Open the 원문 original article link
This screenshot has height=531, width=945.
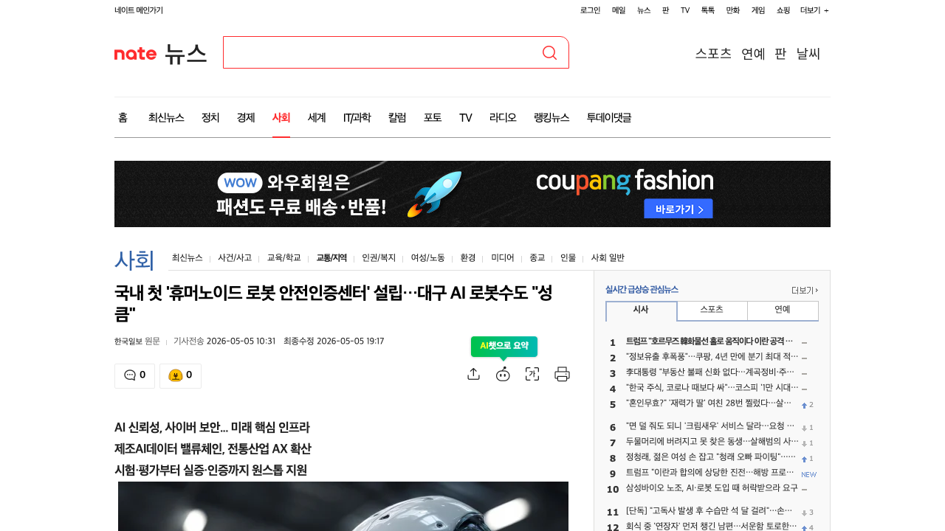coord(152,341)
